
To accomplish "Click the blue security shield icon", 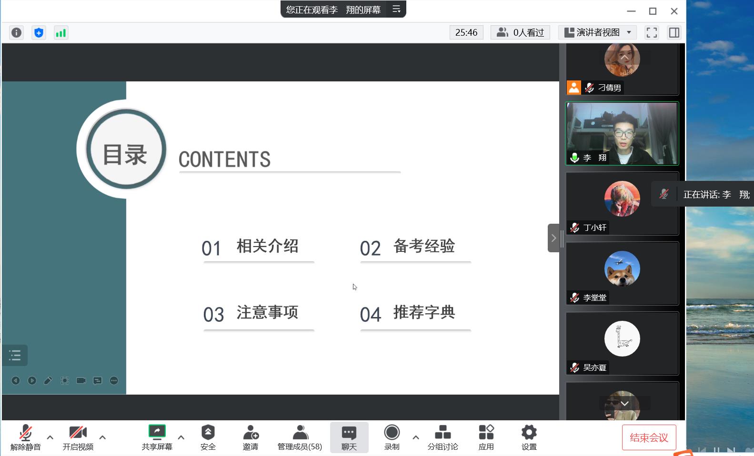I will click(x=39, y=32).
